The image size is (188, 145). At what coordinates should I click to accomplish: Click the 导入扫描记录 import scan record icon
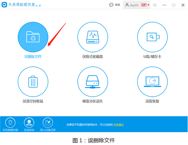point(48,123)
